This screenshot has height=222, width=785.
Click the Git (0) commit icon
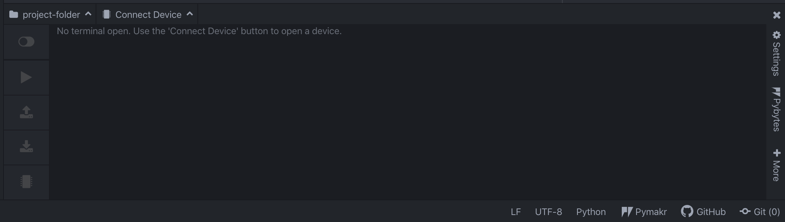coord(745,212)
